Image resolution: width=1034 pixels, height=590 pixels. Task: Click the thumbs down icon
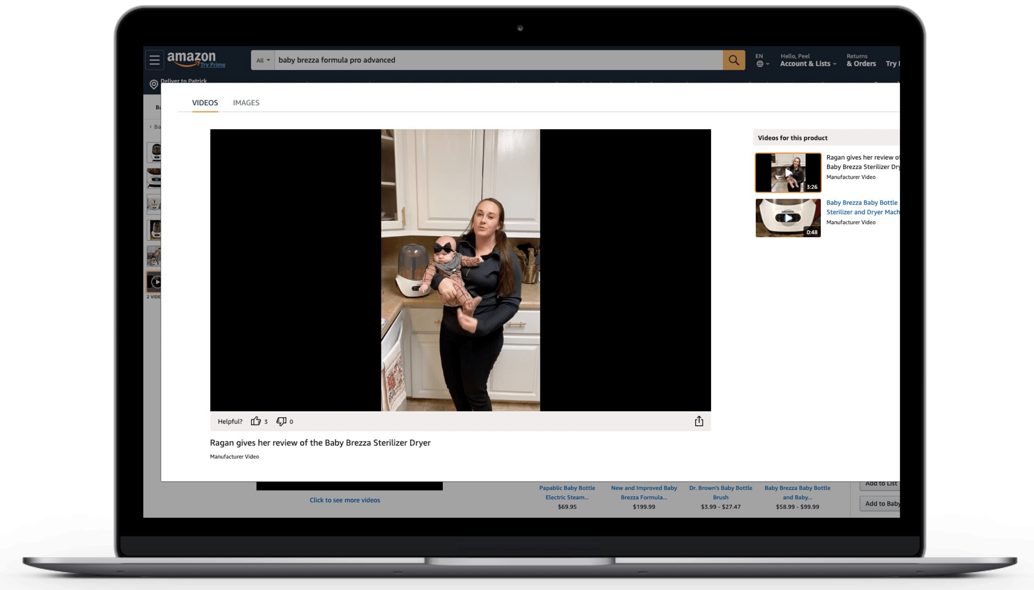tap(281, 421)
